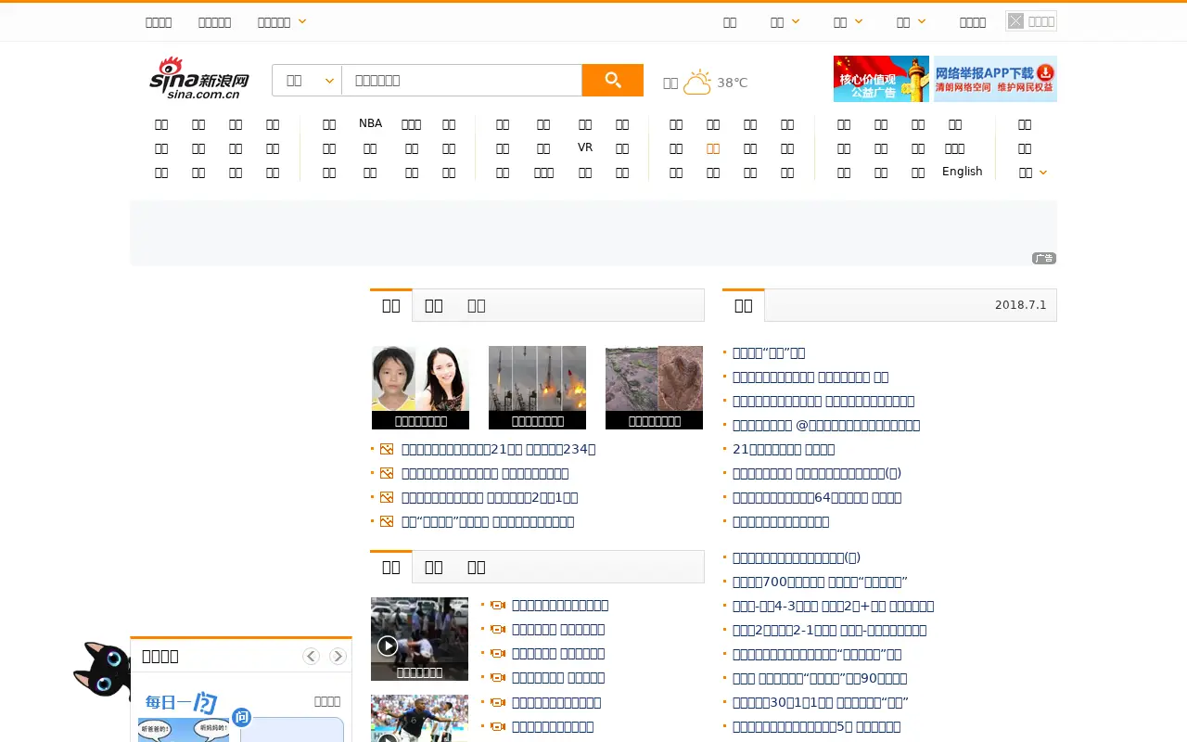Click the orange highlighted channel link in navigation

tap(713, 148)
